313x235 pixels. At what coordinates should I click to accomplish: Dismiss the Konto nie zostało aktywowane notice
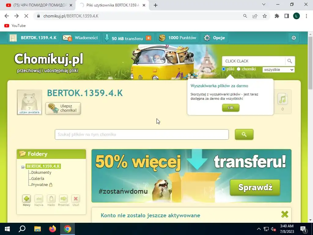click(x=285, y=214)
